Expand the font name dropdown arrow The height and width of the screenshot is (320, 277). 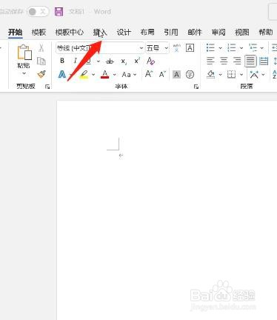pyautogui.click(x=141, y=48)
